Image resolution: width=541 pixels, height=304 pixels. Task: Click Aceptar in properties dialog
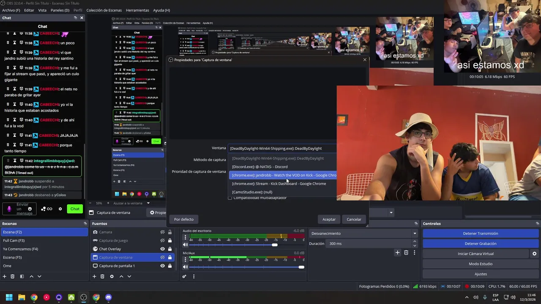coord(329,219)
